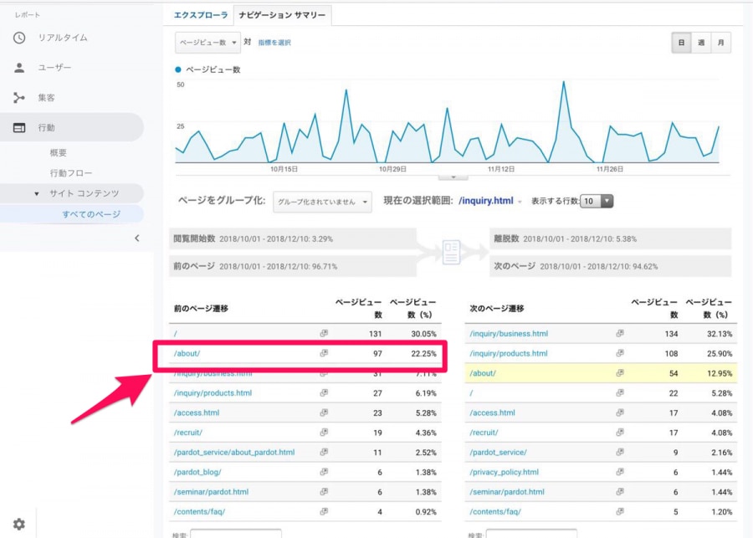Switch graph to daily view
Image resolution: width=753 pixels, height=538 pixels.
coord(681,43)
